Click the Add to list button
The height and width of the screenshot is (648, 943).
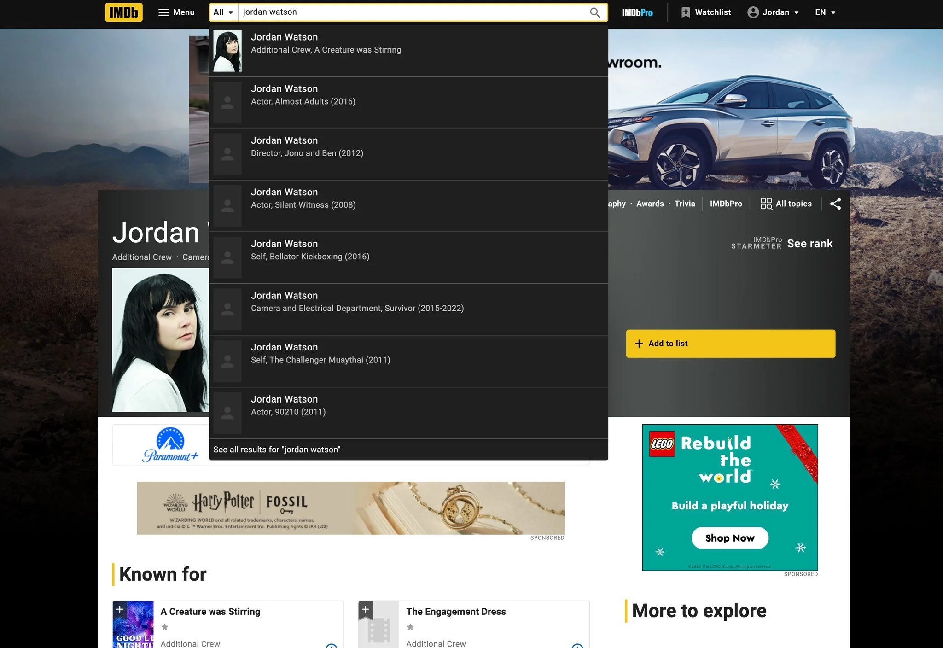pos(730,344)
